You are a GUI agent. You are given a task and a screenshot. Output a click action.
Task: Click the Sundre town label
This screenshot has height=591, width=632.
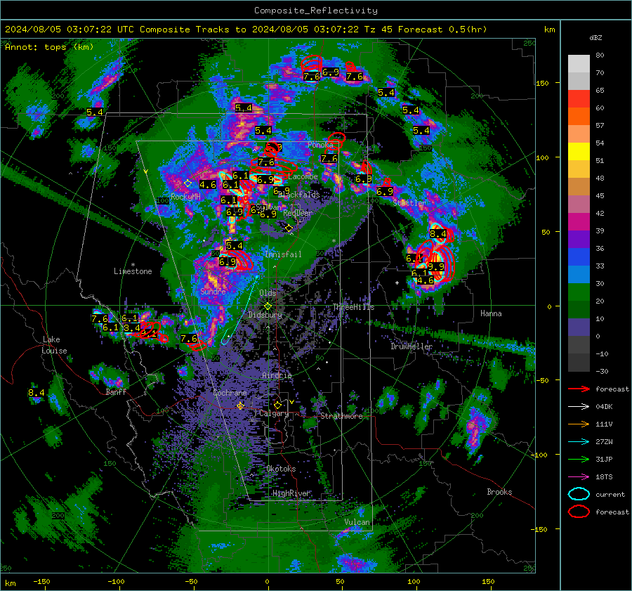(x=213, y=291)
